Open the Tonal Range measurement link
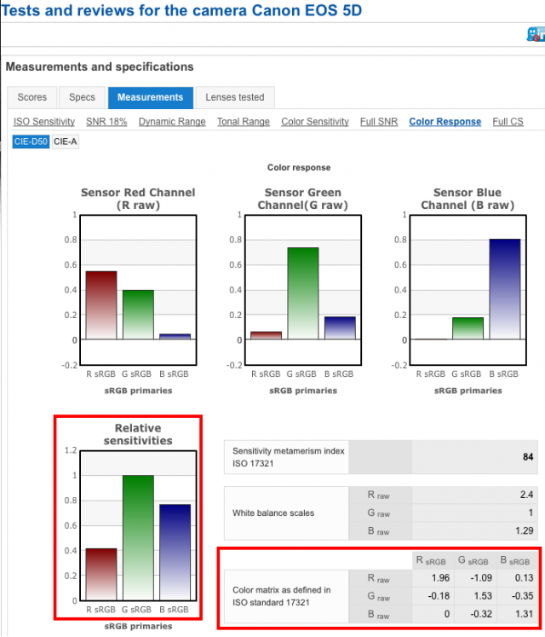This screenshot has width=545, height=637. (244, 121)
